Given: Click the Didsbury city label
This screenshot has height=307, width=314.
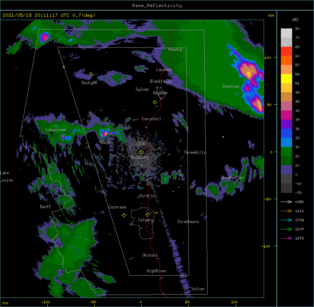Looking at the screenshot, I should tap(140, 157).
